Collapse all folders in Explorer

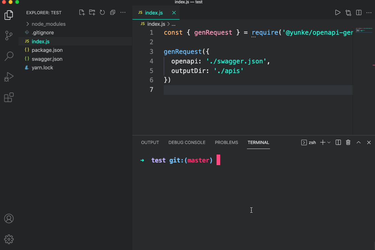point(113,13)
